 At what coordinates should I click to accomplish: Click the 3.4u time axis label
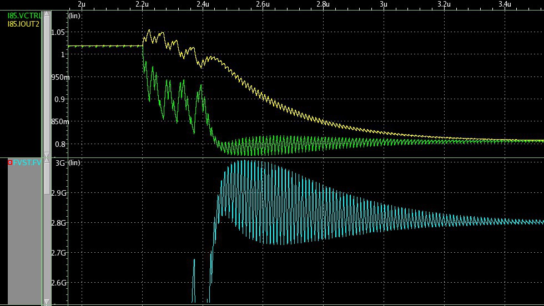click(505, 4)
